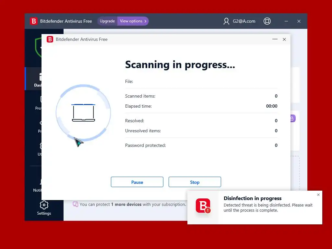Click the 'File:' label in scan dialog
Viewport: 332px width, 249px height.
click(129, 81)
